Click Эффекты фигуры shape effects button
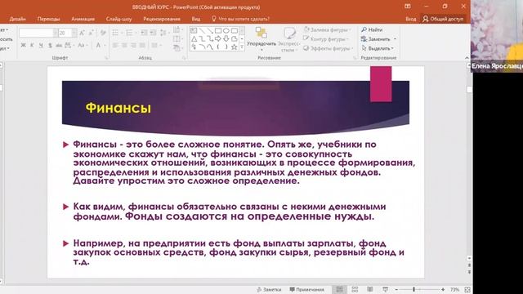The height and width of the screenshot is (294, 523). point(329,48)
